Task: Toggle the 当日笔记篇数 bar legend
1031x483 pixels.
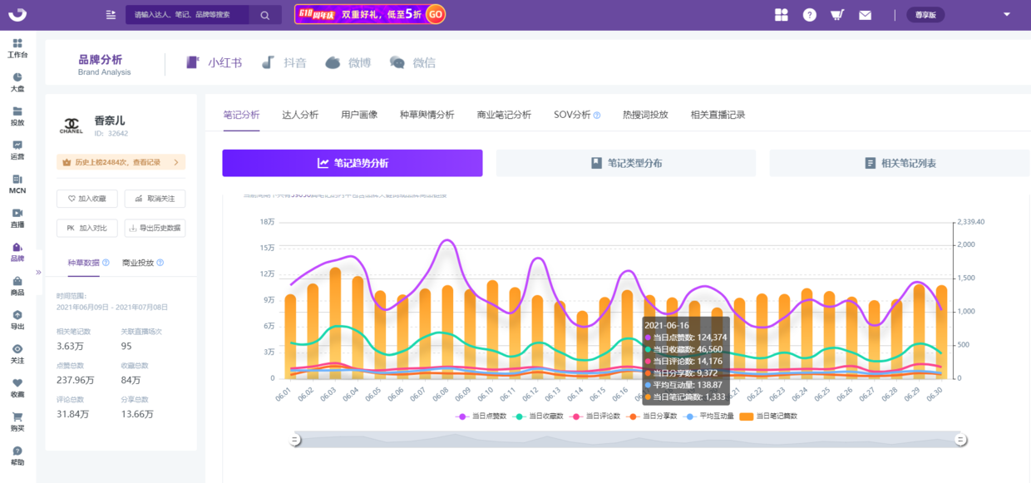Action: click(769, 416)
